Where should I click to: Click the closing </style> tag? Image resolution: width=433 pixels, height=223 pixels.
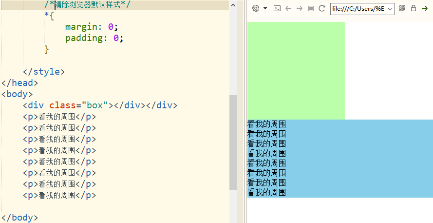44,72
